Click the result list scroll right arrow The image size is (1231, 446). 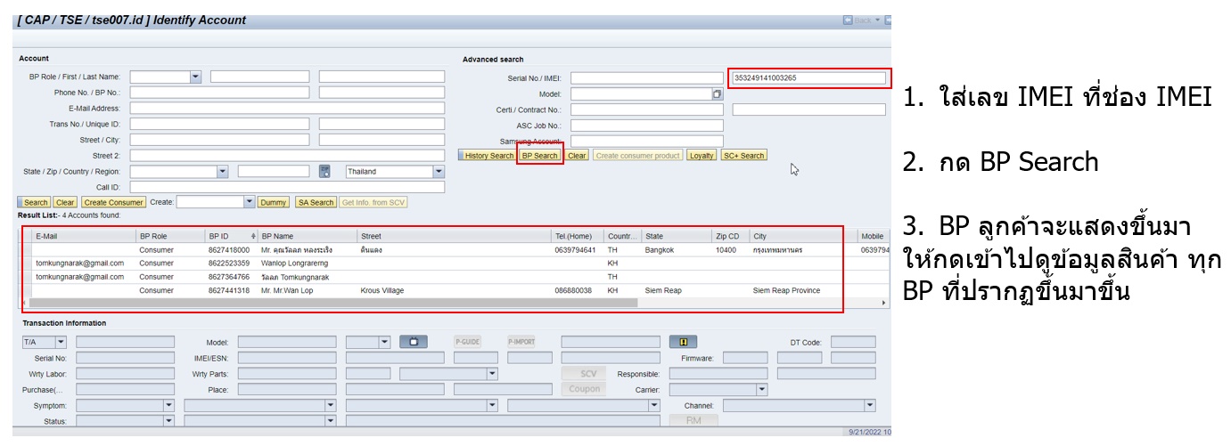(x=884, y=304)
